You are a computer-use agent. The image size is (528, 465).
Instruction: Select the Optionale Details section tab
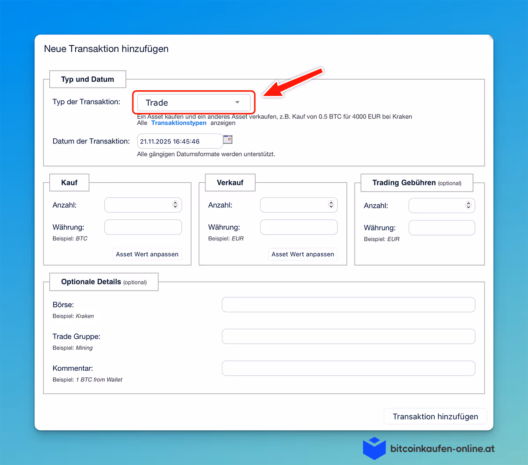tap(103, 282)
